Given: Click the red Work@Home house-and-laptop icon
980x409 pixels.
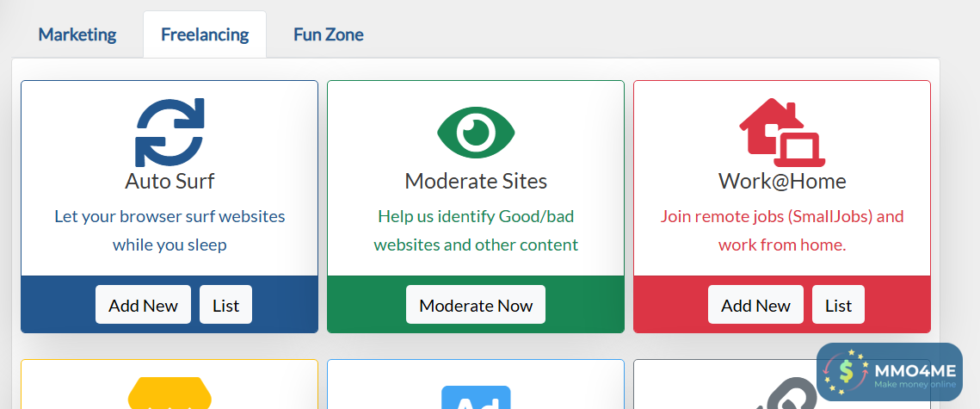Looking at the screenshot, I should tap(781, 132).
